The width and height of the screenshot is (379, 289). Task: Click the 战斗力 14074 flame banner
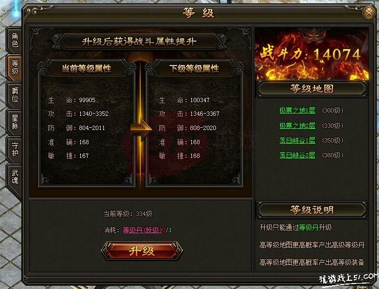point(312,54)
